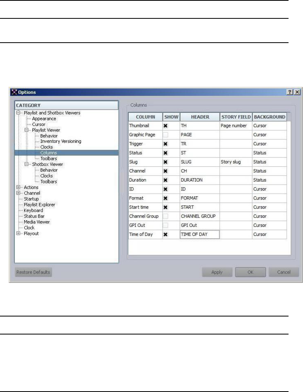Click the Cancel button
303x392 pixels.
tap(284, 272)
